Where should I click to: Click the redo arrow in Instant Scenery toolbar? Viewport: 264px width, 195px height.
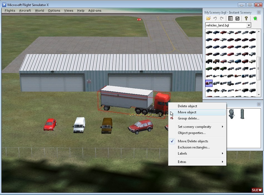point(222,19)
